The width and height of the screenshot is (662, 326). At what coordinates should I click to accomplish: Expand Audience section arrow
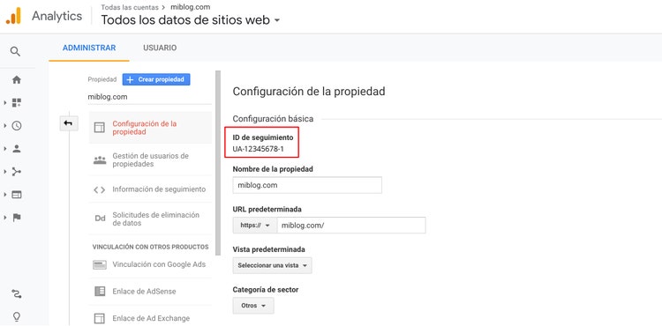5,148
